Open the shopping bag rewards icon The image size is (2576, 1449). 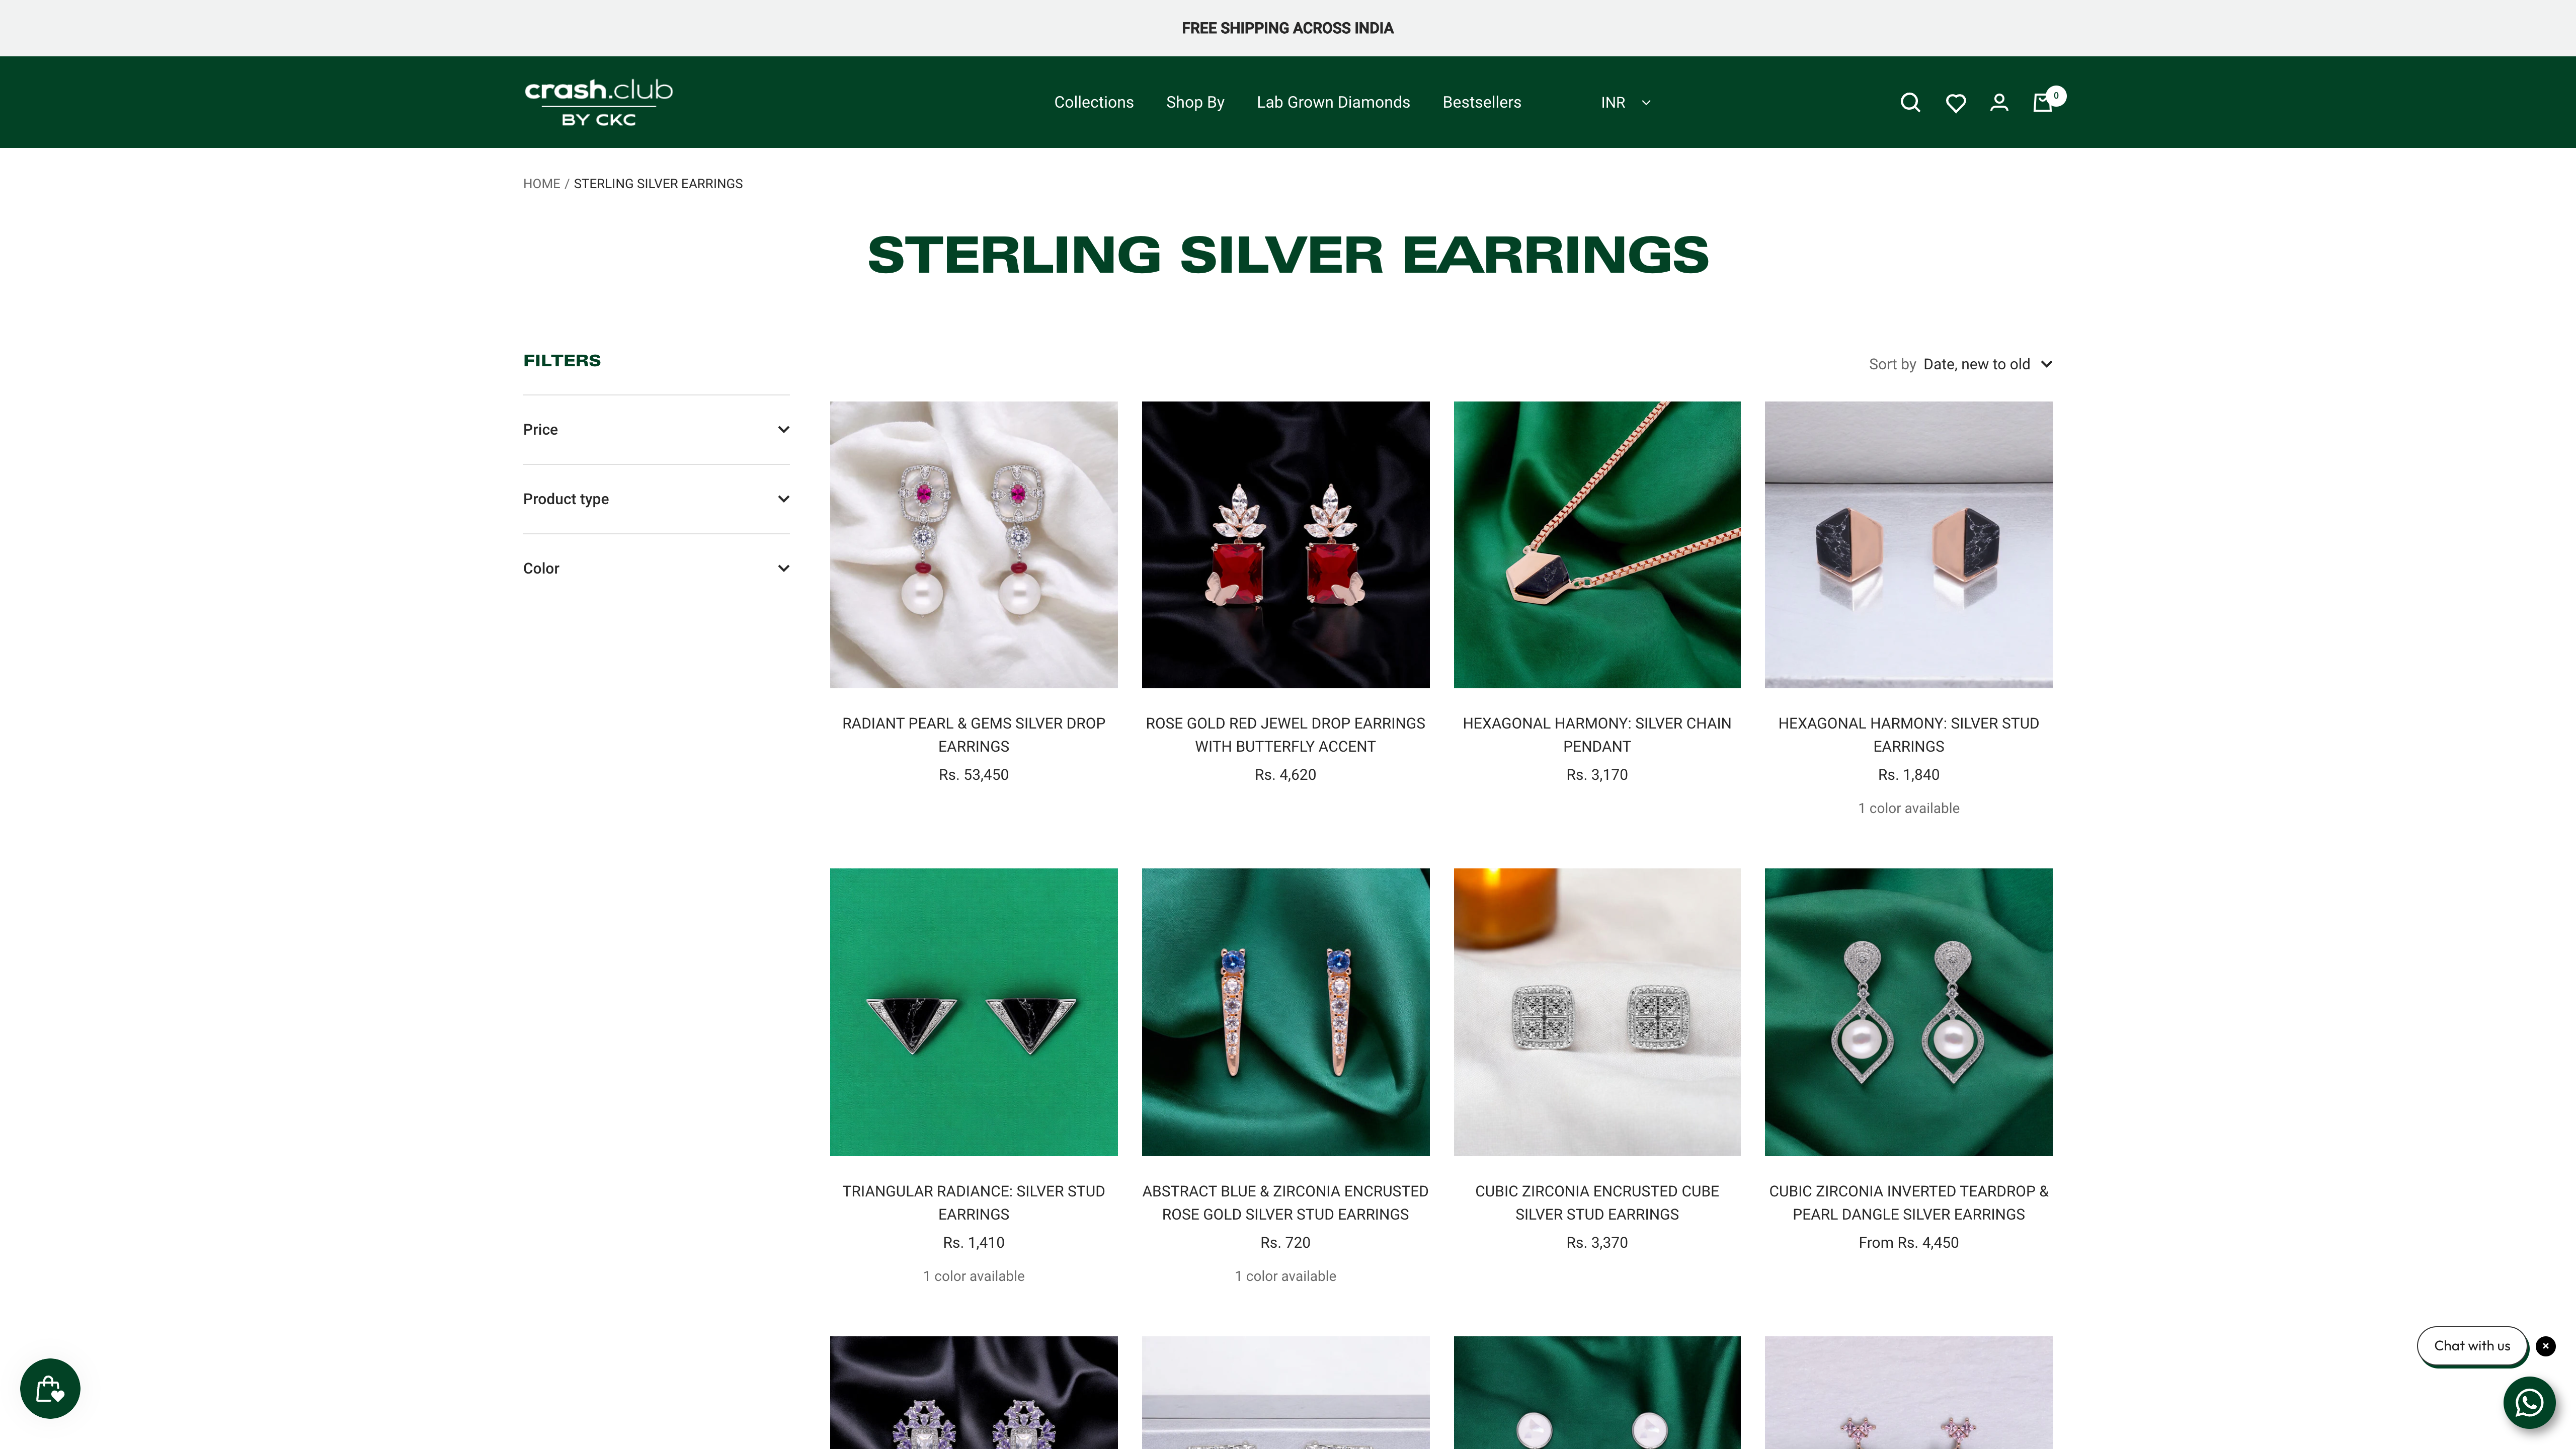(x=50, y=1388)
